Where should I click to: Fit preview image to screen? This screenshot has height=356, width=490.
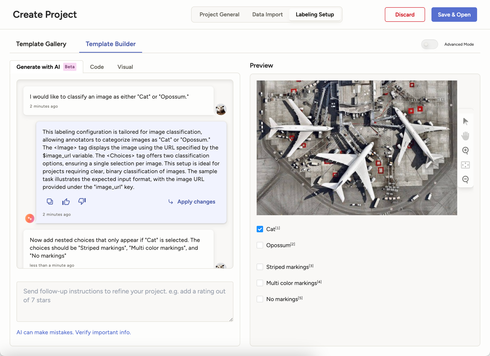pos(465,165)
